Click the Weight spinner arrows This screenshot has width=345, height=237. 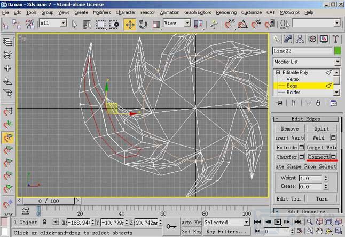pos(326,178)
